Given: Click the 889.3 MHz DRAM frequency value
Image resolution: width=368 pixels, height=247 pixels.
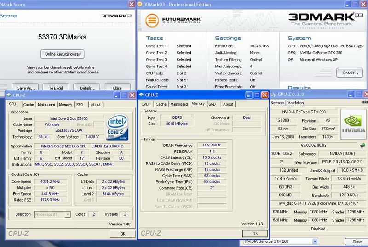Looking at the screenshot, I should click(x=212, y=145).
